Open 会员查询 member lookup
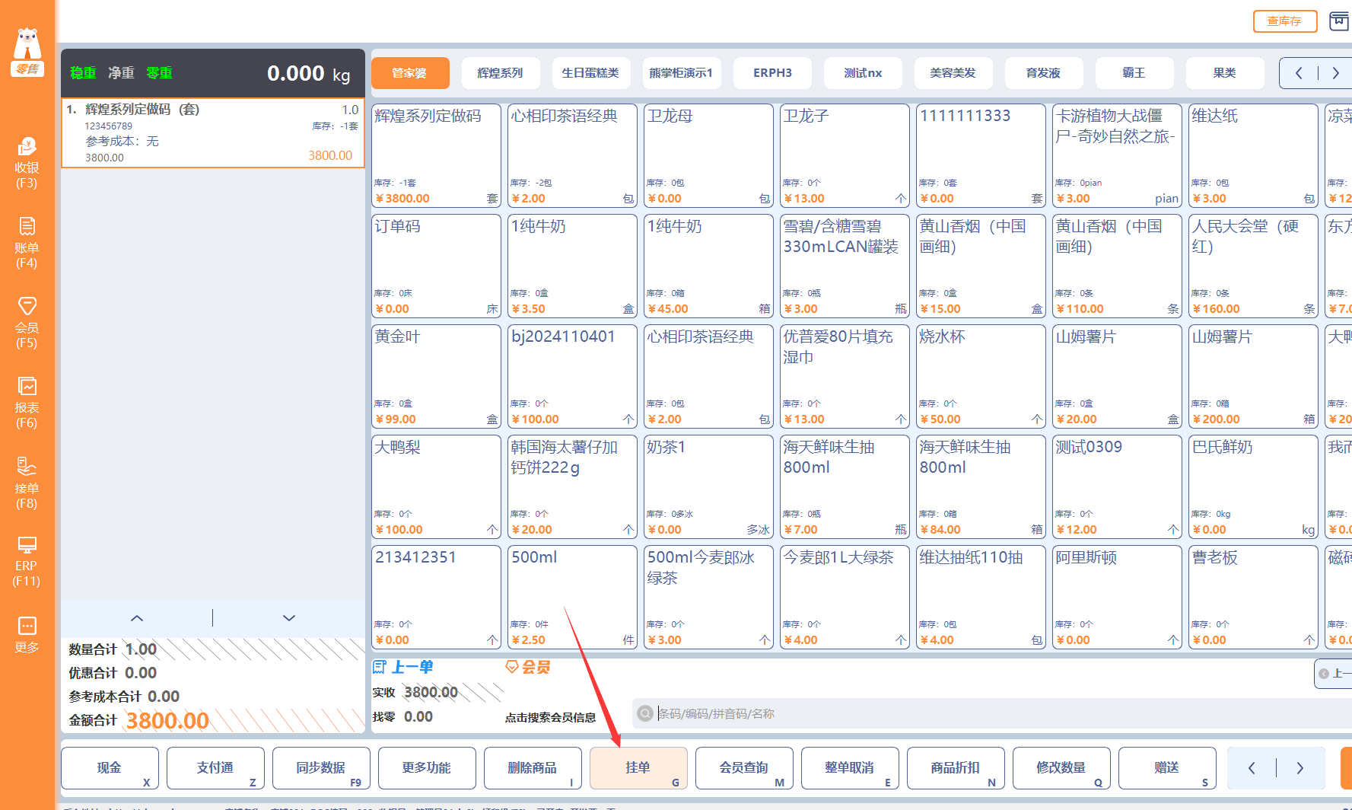This screenshot has height=810, width=1352. coord(745,768)
